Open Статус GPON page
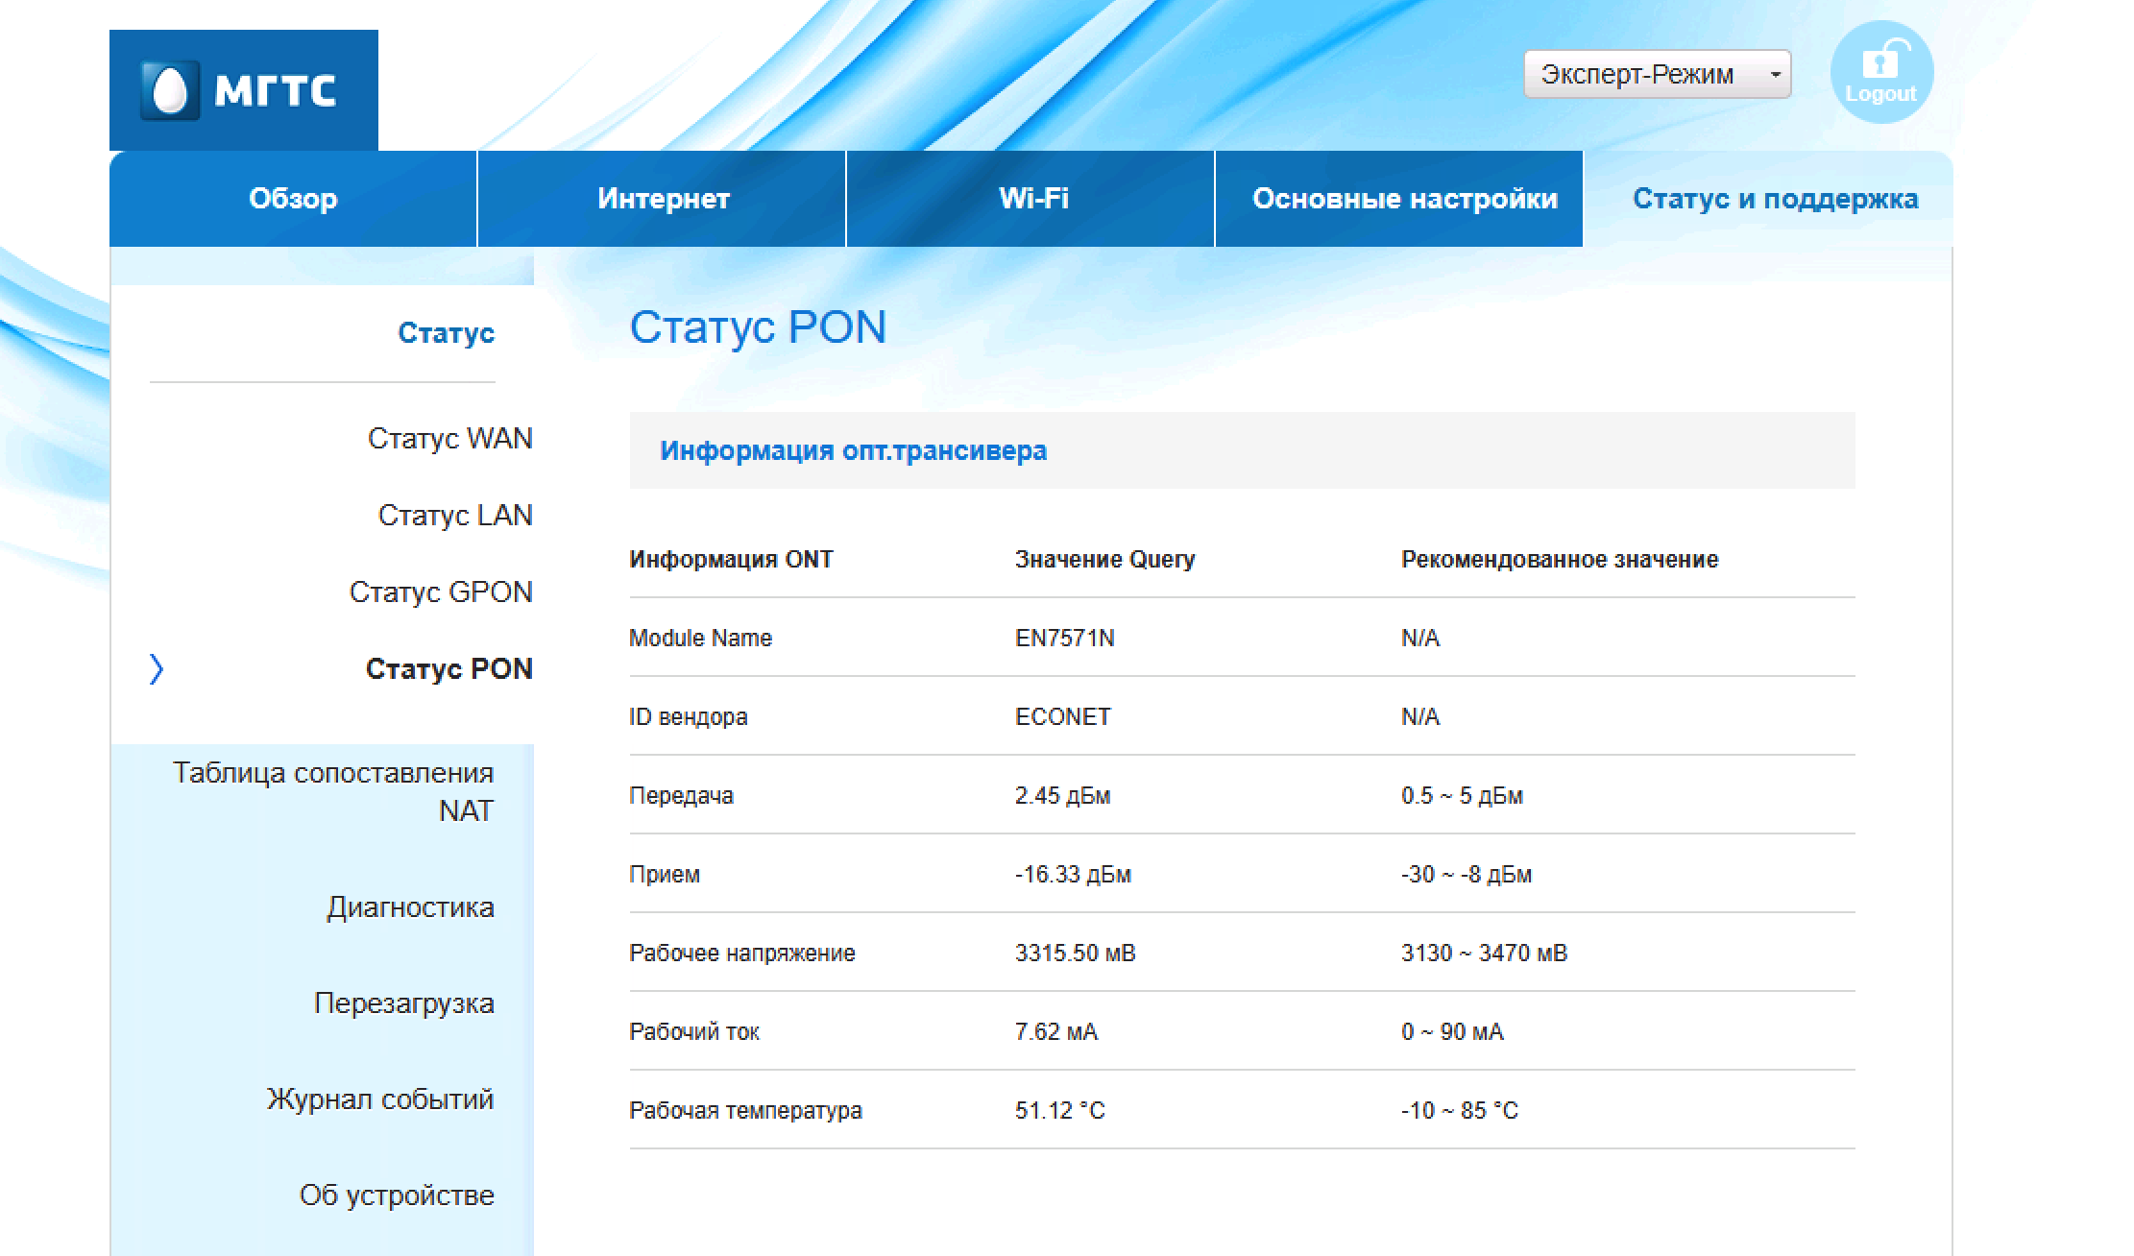Viewport: 2134px width, 1256px height. point(441,592)
